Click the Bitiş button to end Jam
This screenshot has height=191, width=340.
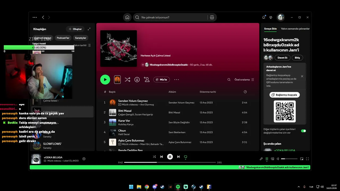pos(297,58)
